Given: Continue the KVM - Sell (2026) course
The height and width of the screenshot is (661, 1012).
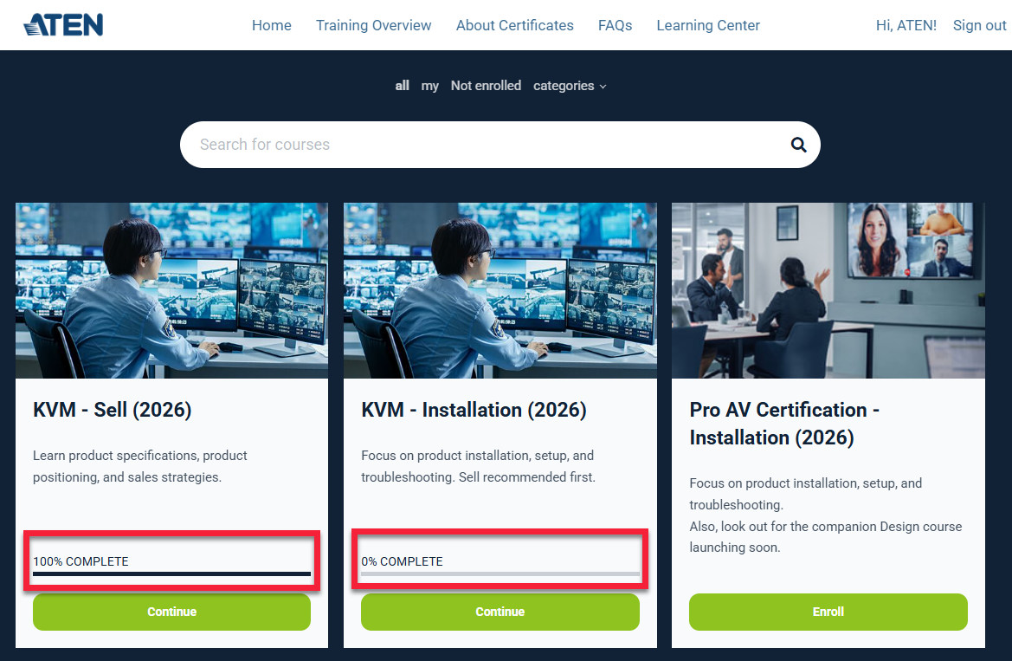Looking at the screenshot, I should coord(171,612).
